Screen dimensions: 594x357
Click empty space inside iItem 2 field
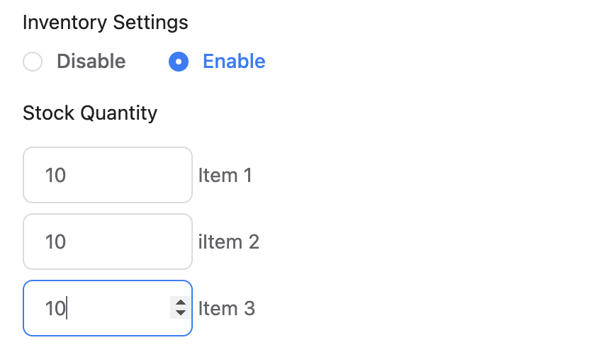(x=129, y=242)
